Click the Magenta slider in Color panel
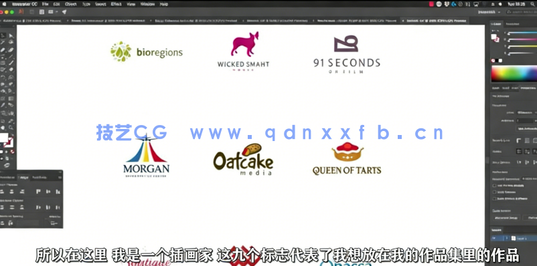Image resolution: width=537 pixels, height=266 pixels. pos(523,39)
